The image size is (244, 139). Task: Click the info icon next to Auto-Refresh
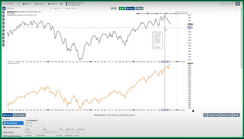point(79,5)
